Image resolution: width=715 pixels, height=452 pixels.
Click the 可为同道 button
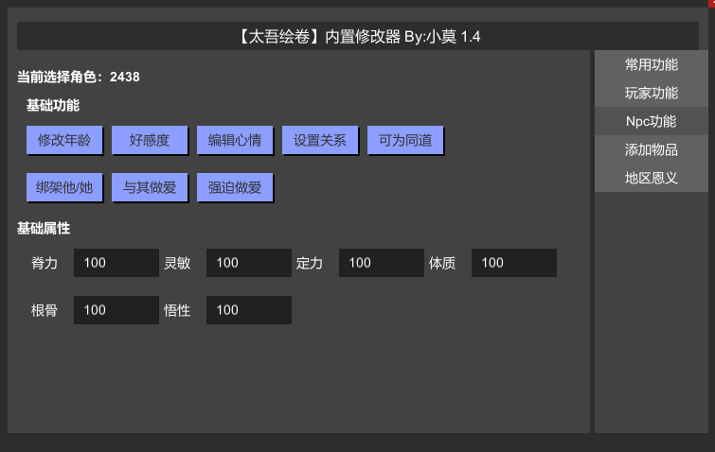405,140
